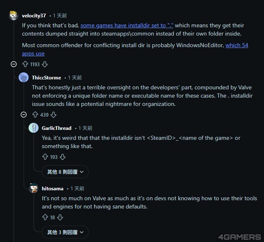Downvote hitosama's comment with 18 votes

60,217
